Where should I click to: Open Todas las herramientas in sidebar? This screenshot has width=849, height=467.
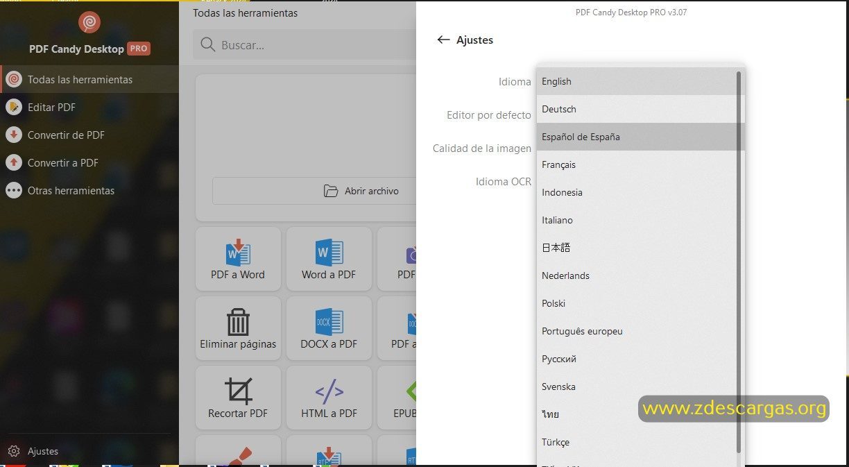tap(89, 79)
